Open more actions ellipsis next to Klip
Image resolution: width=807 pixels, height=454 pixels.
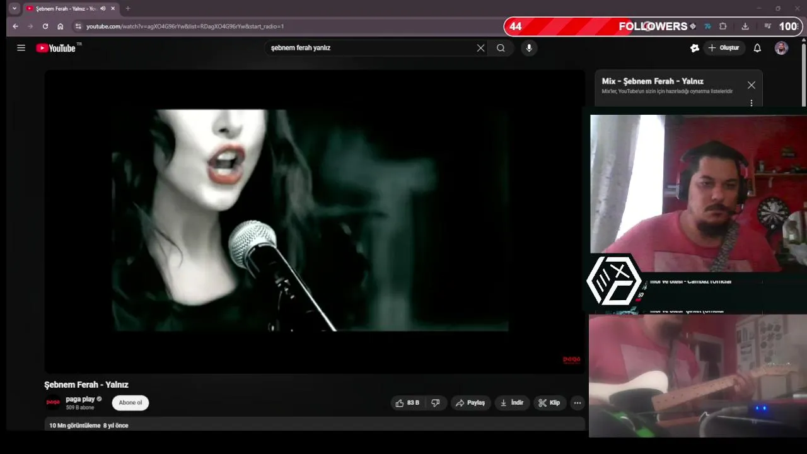578,403
